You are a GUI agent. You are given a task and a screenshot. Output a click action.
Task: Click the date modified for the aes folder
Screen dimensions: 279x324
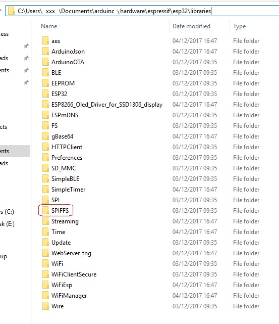click(x=195, y=41)
